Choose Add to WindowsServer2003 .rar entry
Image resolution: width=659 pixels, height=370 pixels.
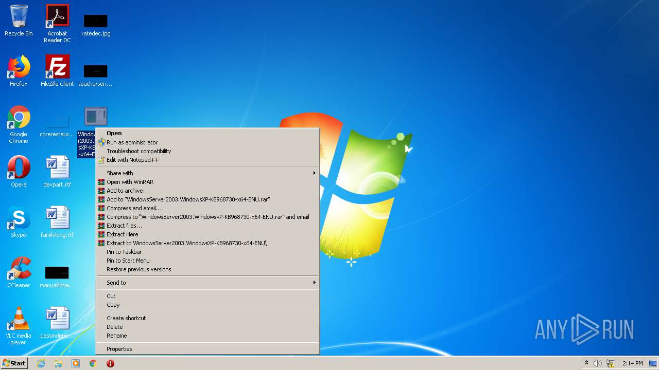click(x=208, y=199)
